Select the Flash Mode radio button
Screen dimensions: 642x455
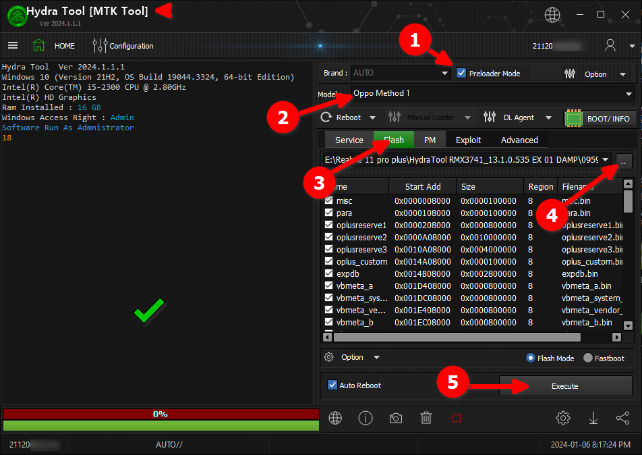coord(530,358)
